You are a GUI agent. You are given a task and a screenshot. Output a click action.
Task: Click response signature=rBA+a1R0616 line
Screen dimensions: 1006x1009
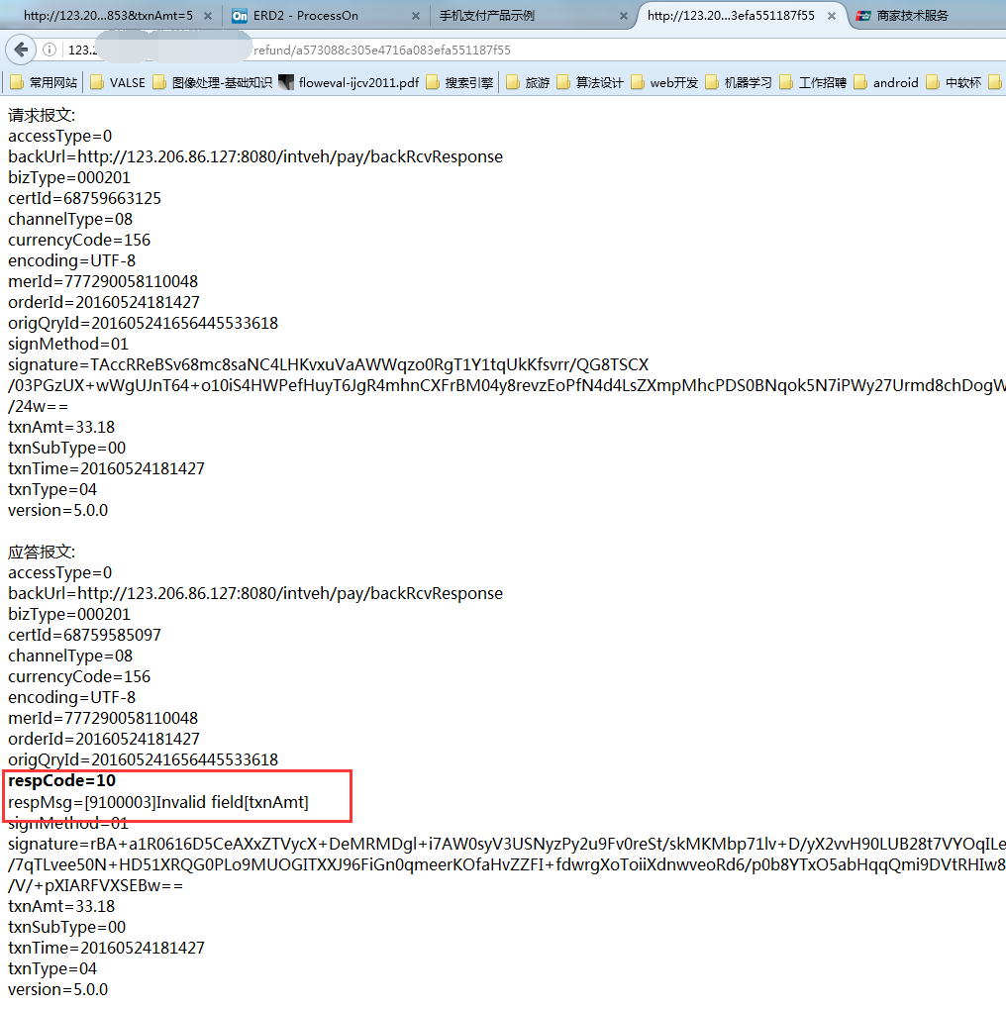507,844
